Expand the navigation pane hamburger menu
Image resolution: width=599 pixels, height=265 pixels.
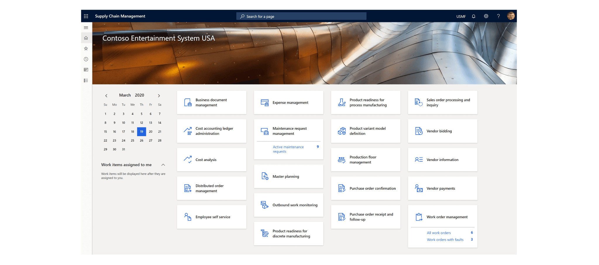86,28
